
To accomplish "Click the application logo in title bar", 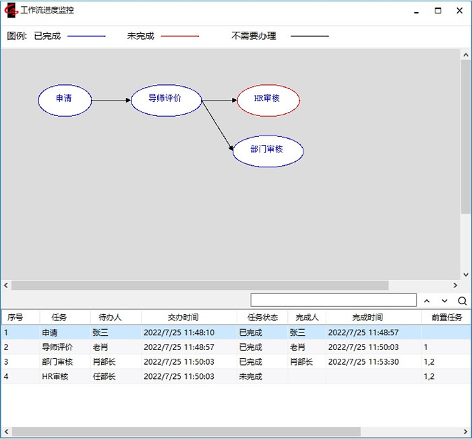I will (11, 11).
